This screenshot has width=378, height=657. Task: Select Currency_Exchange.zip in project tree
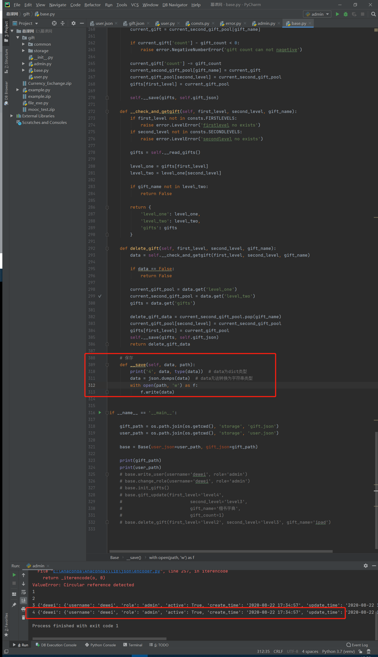[x=50, y=83]
